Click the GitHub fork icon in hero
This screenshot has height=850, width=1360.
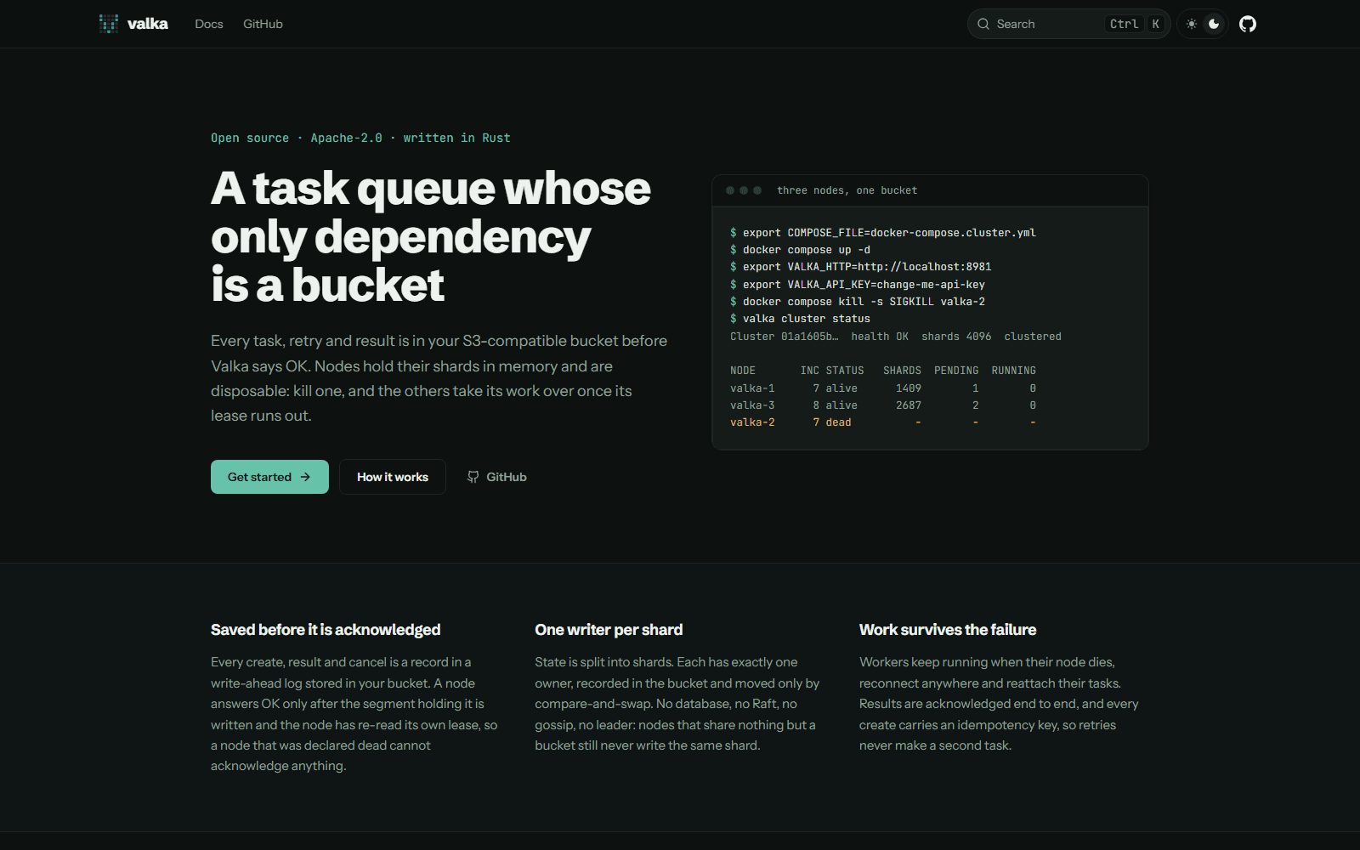[473, 477]
